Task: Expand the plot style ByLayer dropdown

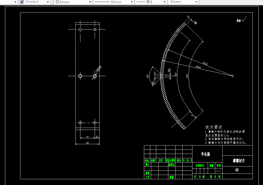Action: tap(196, 2)
